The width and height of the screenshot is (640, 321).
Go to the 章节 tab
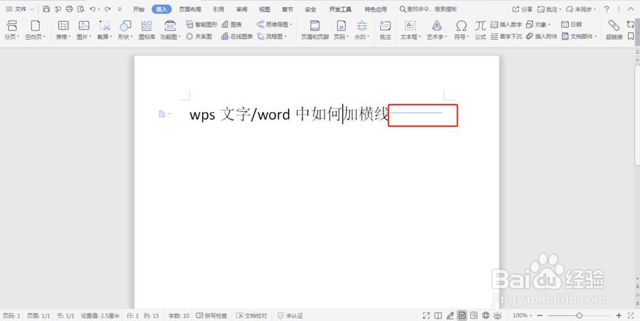287,10
